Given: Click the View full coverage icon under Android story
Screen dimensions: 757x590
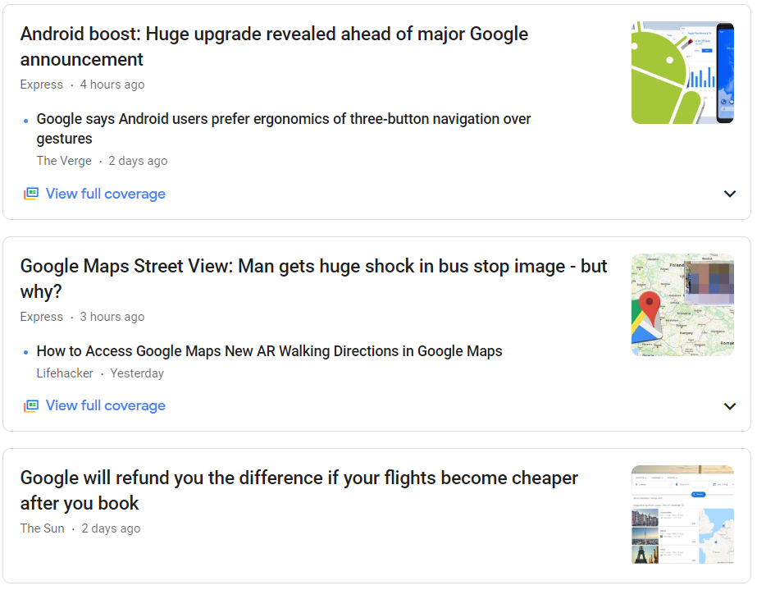Looking at the screenshot, I should click(30, 194).
